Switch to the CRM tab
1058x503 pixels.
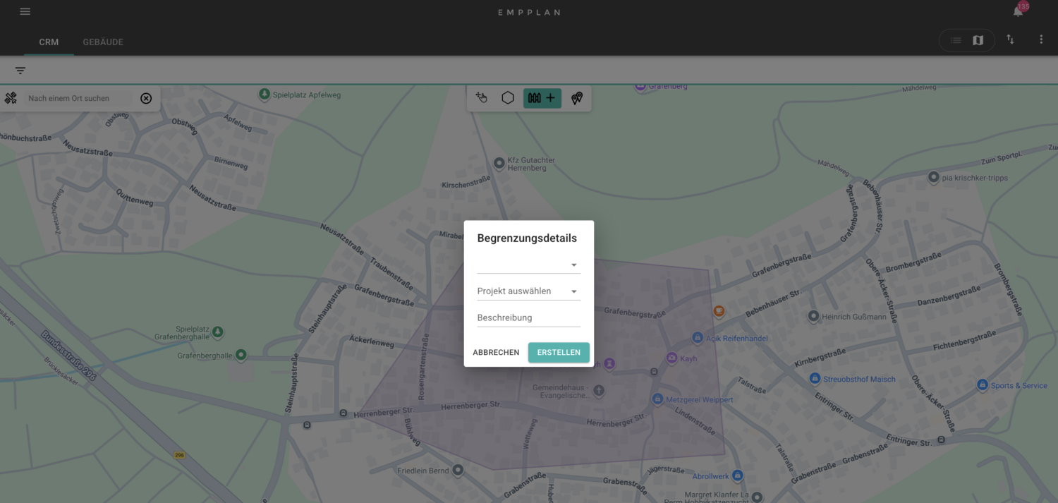(x=49, y=42)
